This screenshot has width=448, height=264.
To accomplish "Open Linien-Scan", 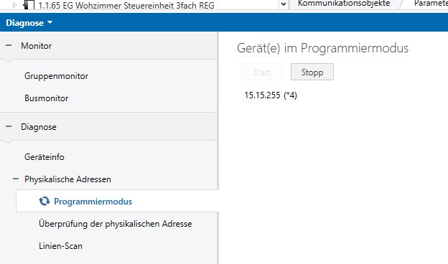I will point(60,246).
